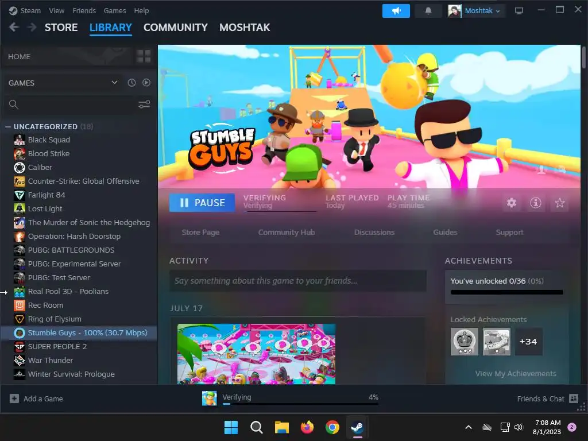Open the Help menu
The image size is (588, 441).
[x=141, y=11]
